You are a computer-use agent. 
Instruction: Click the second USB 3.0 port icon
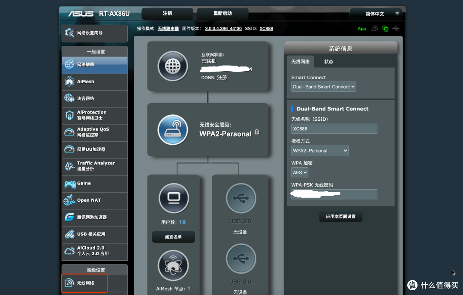coord(241,259)
